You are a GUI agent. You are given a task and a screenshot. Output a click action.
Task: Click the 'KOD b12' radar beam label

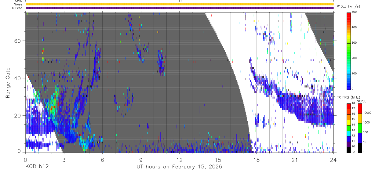pos(37,167)
